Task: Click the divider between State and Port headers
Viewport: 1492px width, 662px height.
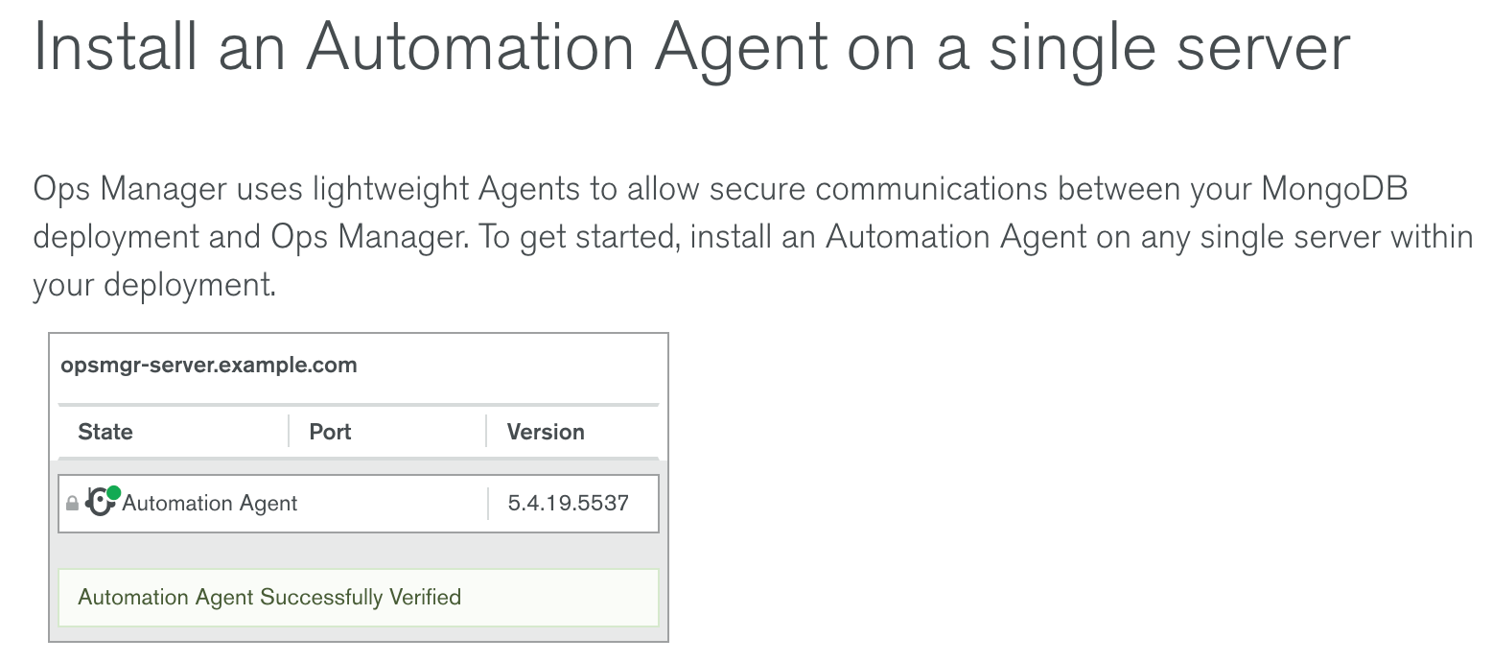Action: pos(289,432)
